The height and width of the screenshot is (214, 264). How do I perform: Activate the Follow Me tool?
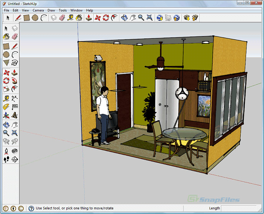point(15,81)
